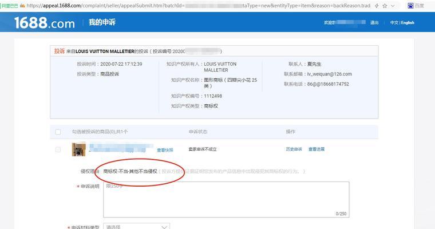Click the Baidu paw search icon

coord(410,6)
